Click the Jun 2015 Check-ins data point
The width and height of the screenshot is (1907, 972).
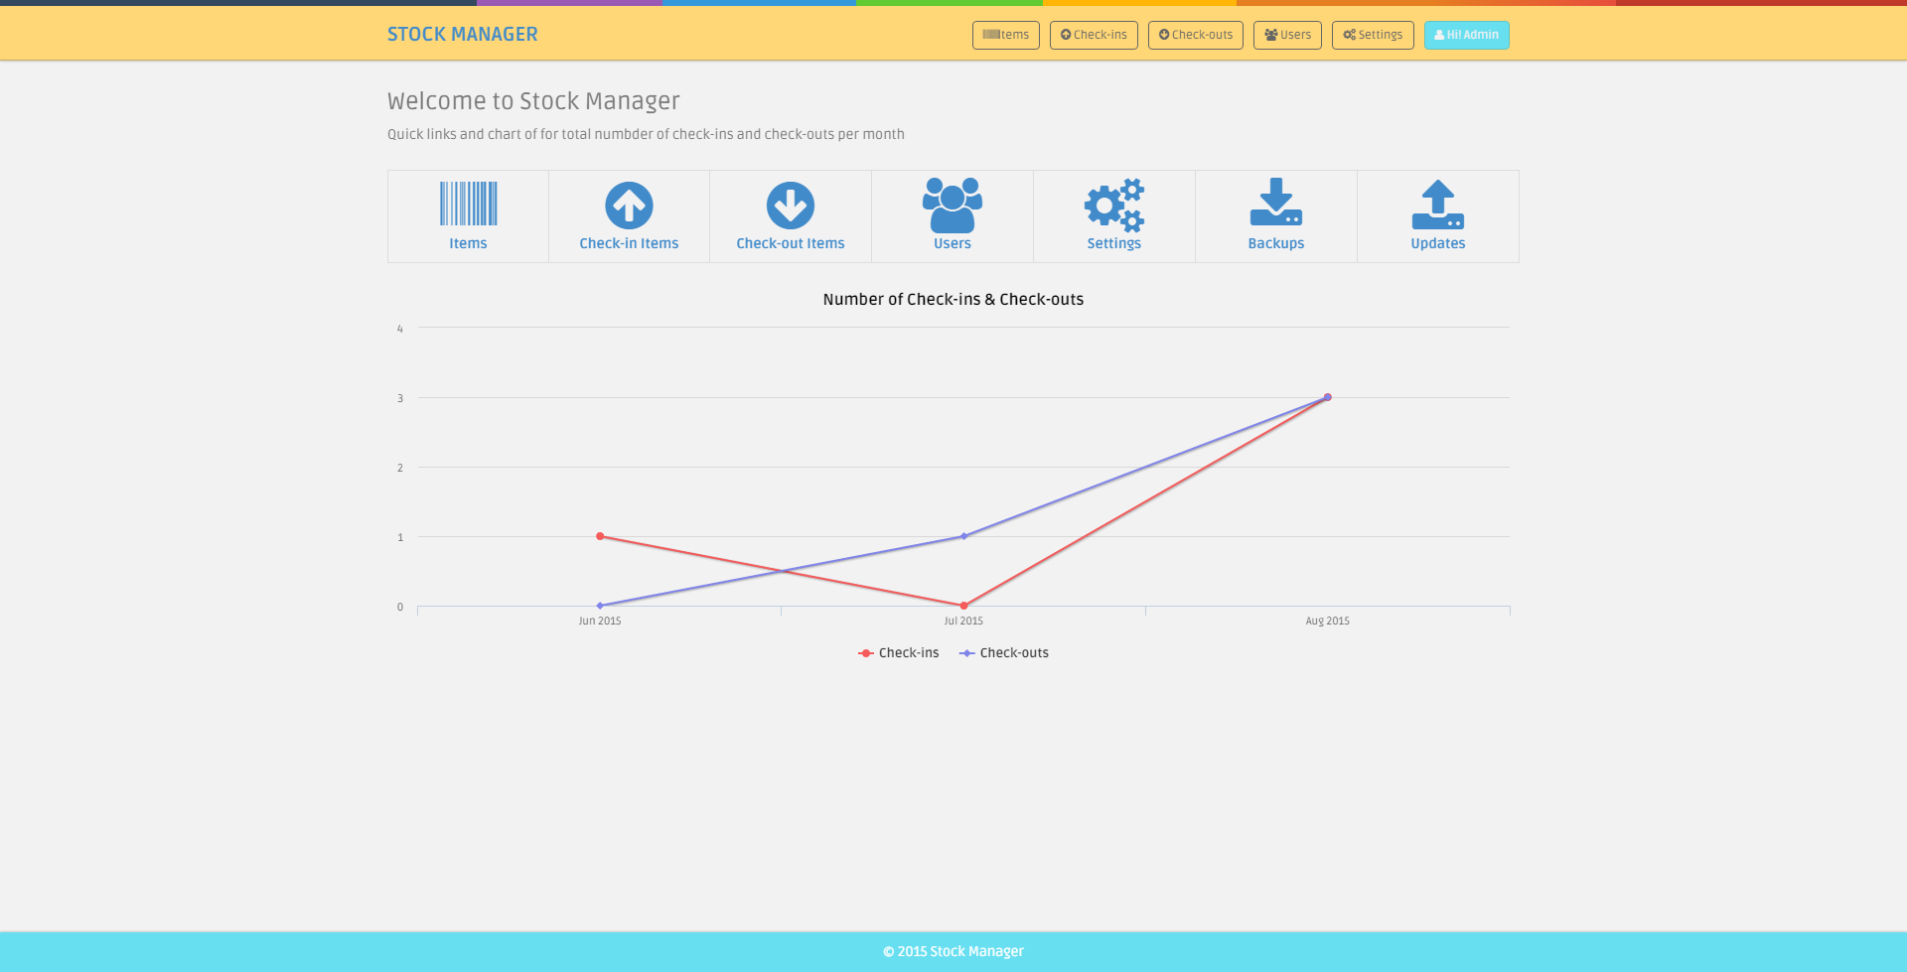coord(600,536)
